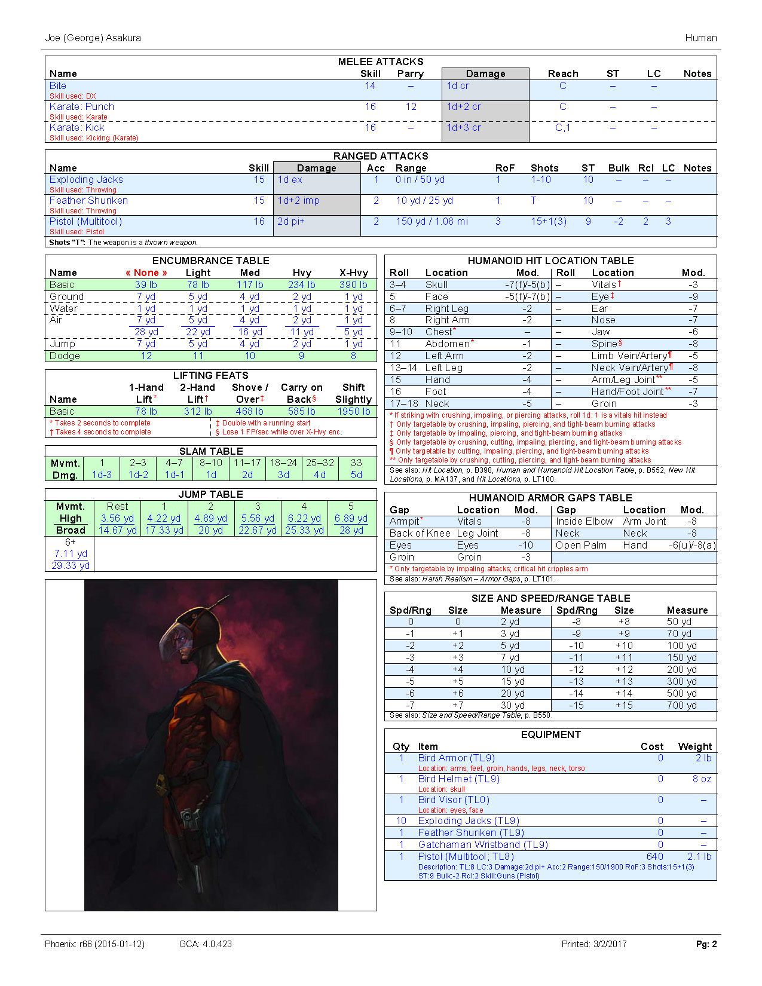762x986 pixels.
Task: Click the character portrait illustration
Action: [x=211, y=745]
